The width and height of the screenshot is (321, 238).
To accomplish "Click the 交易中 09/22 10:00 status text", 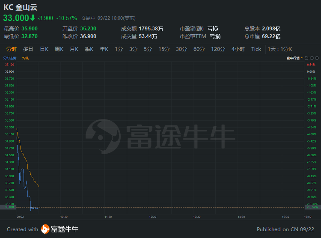I will pos(108,18).
